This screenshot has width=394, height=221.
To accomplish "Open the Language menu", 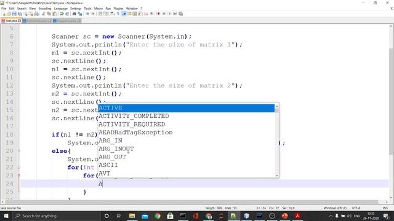I will pyautogui.click(x=60, y=8).
